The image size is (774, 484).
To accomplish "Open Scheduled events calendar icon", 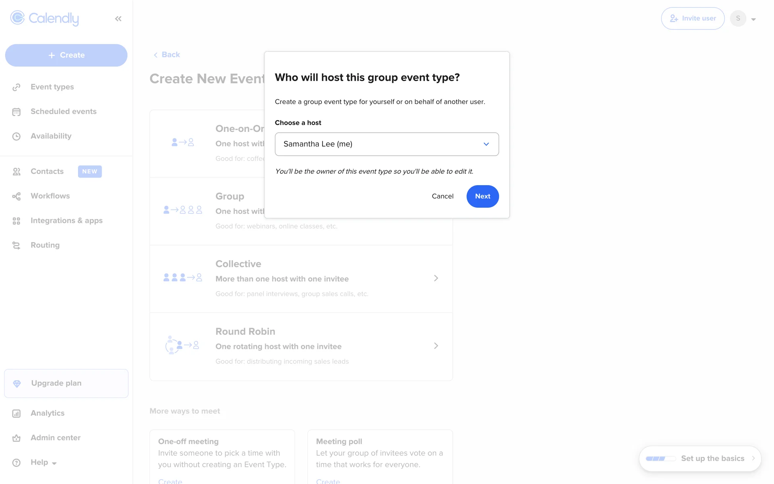I will click(x=17, y=112).
